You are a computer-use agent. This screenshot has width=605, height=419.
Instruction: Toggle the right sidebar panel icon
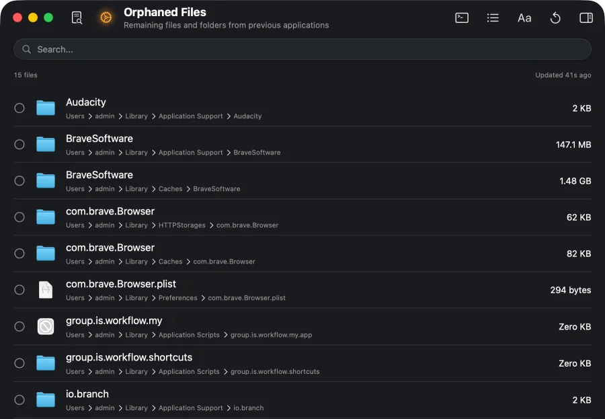pyautogui.click(x=586, y=17)
